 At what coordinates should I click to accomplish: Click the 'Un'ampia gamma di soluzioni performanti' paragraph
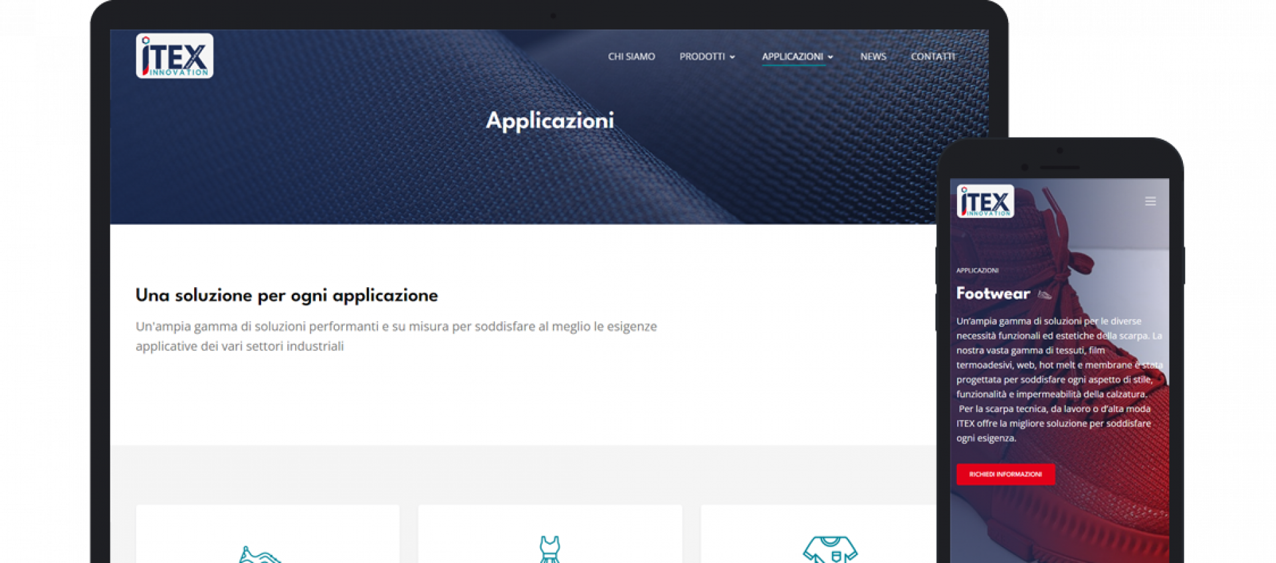[x=396, y=336]
